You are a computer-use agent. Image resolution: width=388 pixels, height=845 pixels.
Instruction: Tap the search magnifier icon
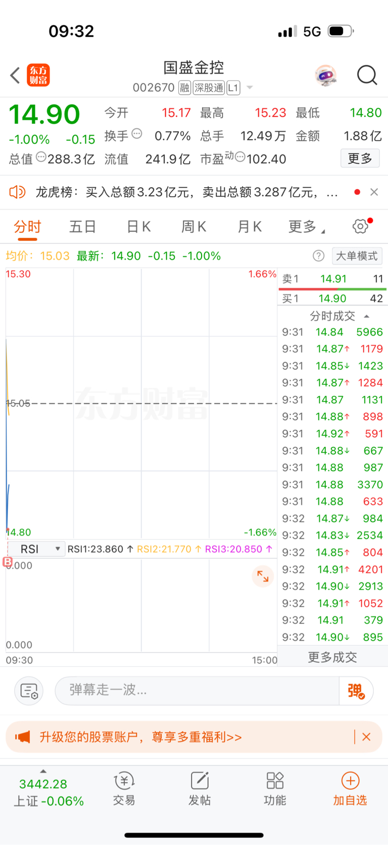point(367,75)
